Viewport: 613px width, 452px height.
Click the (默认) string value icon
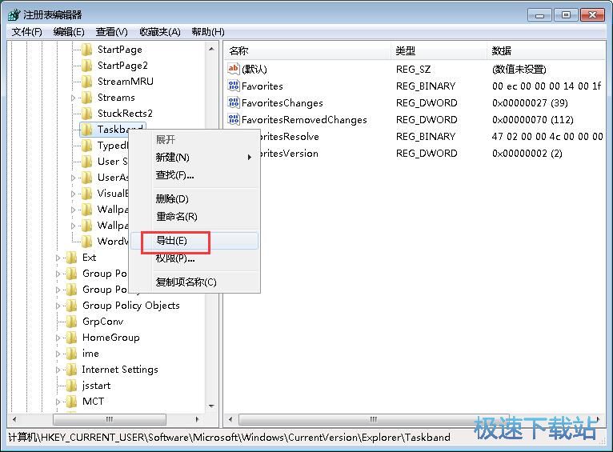point(234,69)
